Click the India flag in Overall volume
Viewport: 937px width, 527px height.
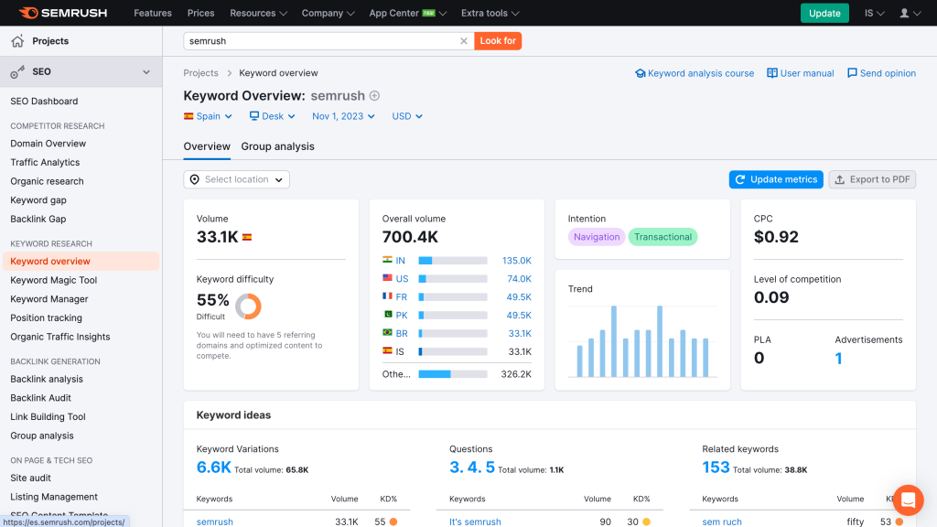click(387, 260)
